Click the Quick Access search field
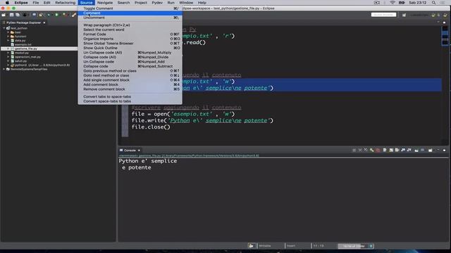The width and height of the screenshot is (451, 253). (383, 15)
